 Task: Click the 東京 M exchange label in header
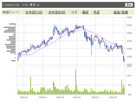(35, 5)
